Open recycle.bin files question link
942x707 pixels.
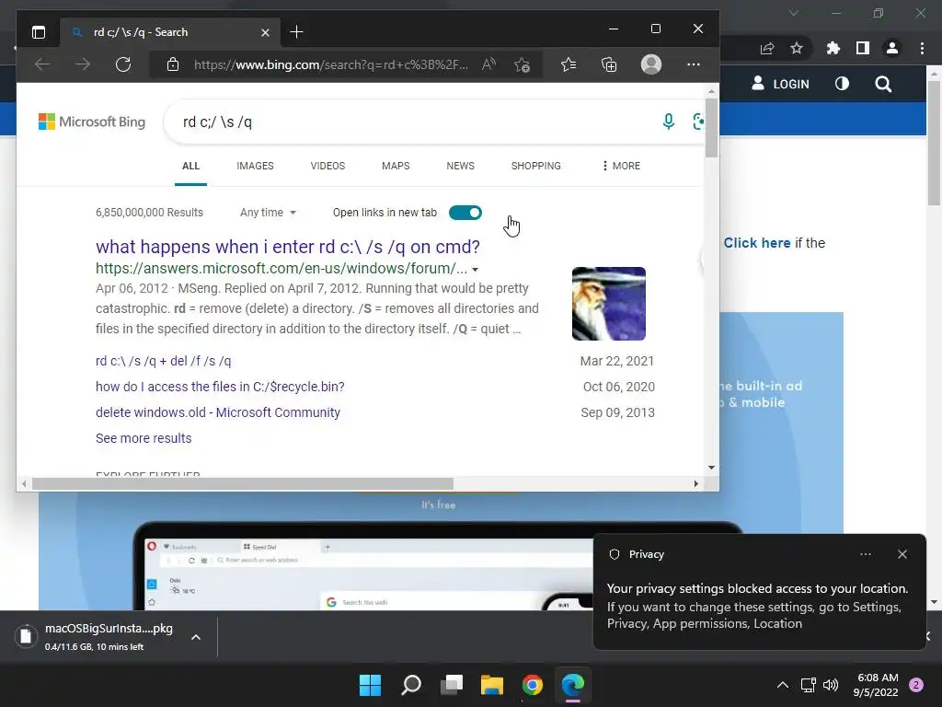[x=220, y=387]
